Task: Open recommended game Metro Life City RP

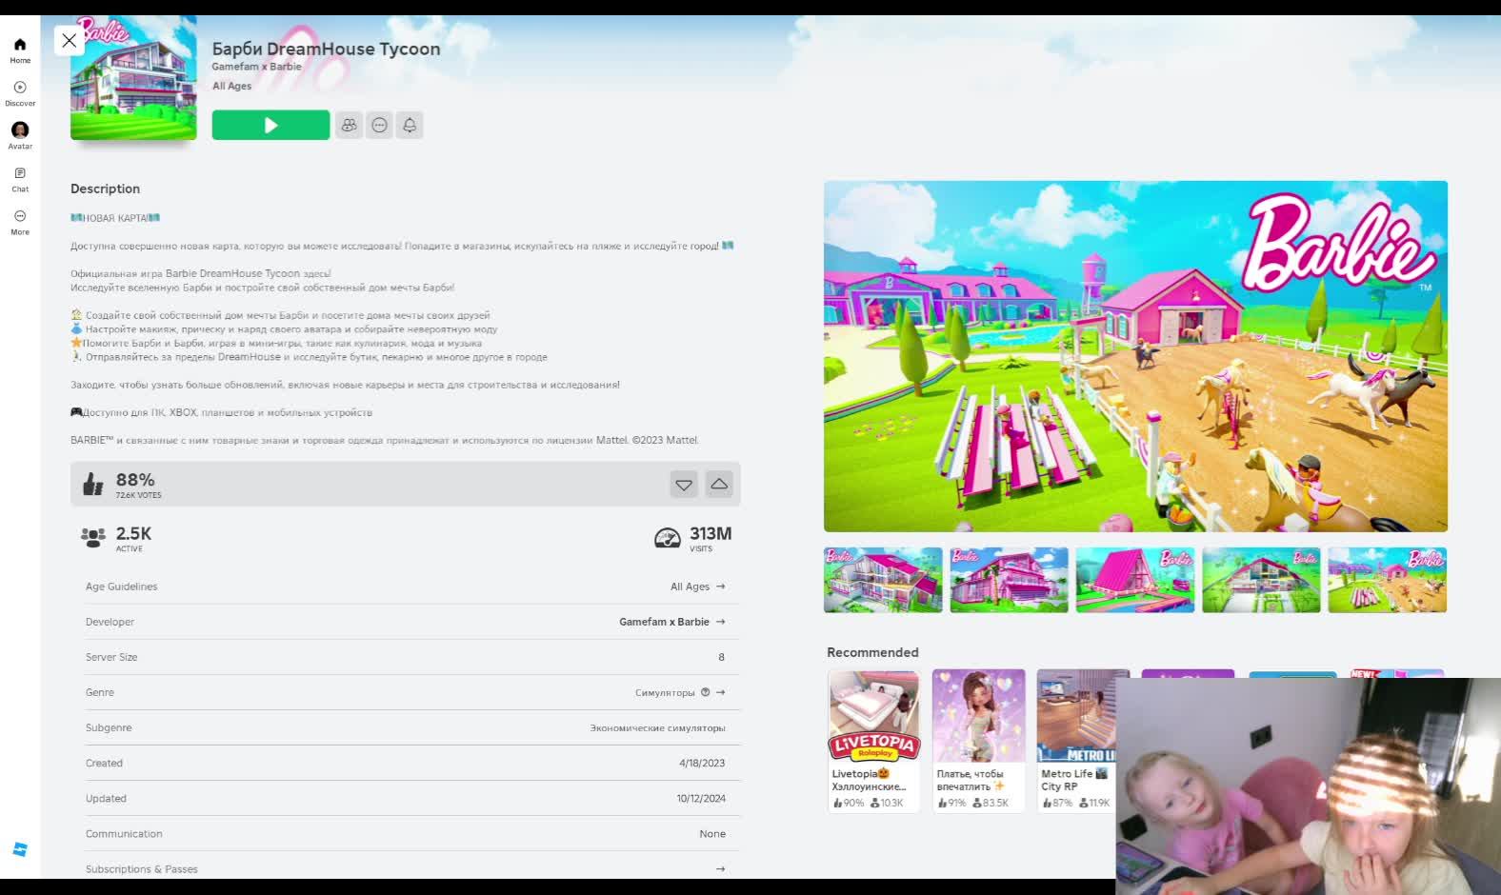Action: coord(1083,740)
